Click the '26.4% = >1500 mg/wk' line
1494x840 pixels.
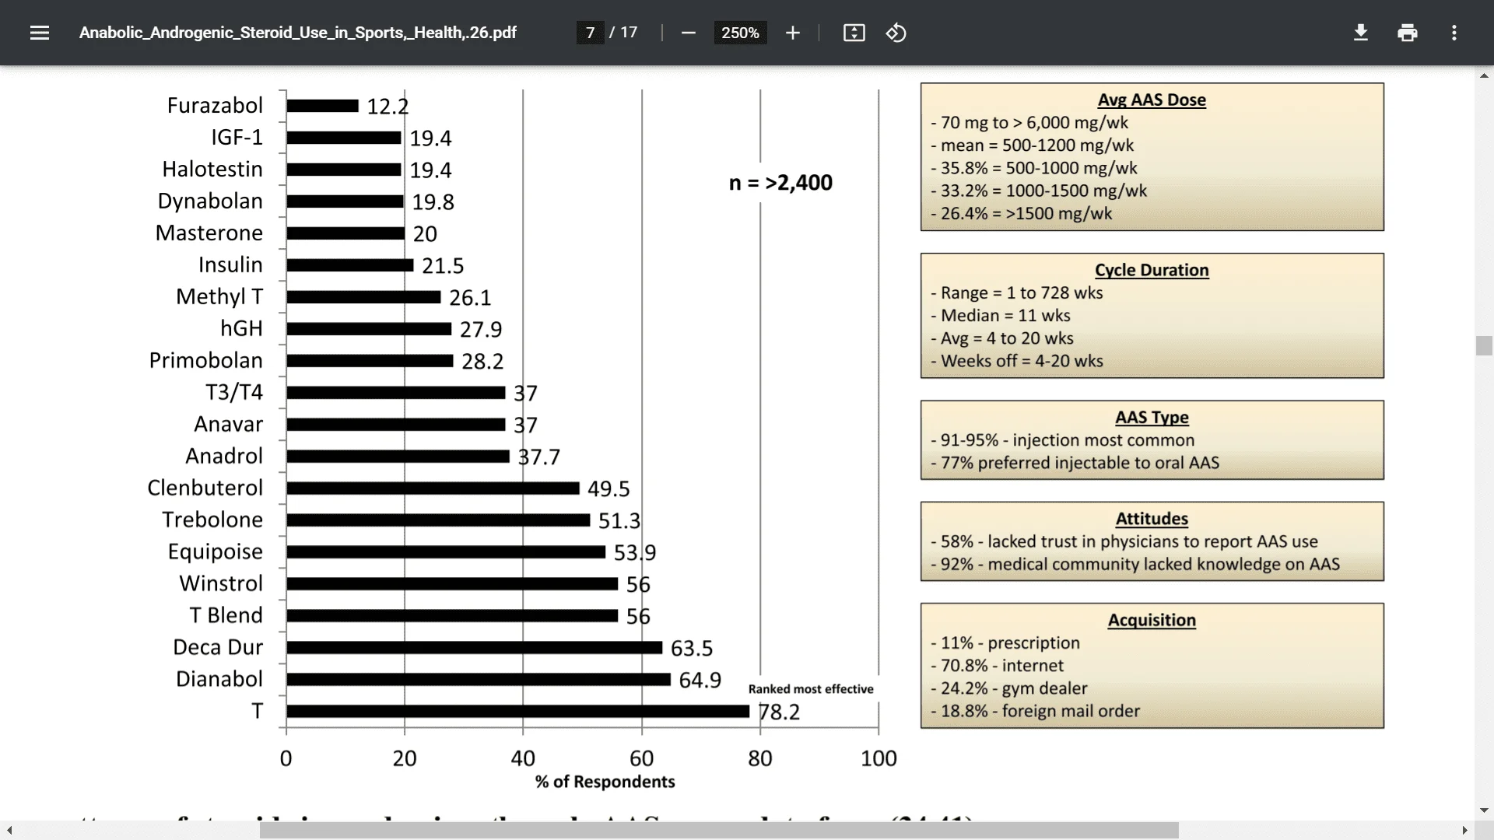[x=1022, y=213]
